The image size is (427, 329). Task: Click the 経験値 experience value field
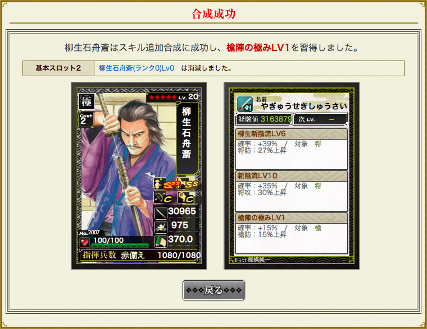(264, 119)
